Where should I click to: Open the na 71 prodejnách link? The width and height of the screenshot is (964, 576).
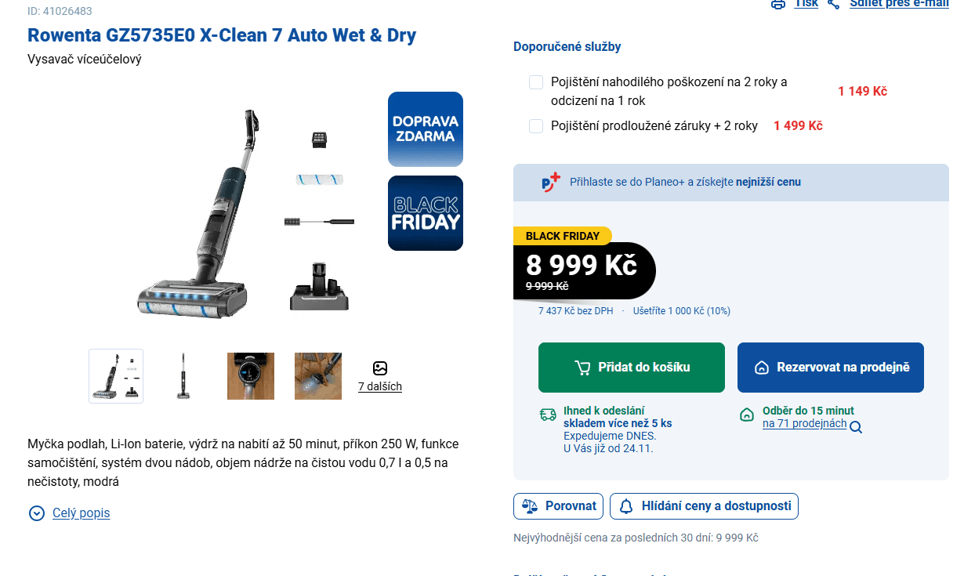click(x=804, y=424)
